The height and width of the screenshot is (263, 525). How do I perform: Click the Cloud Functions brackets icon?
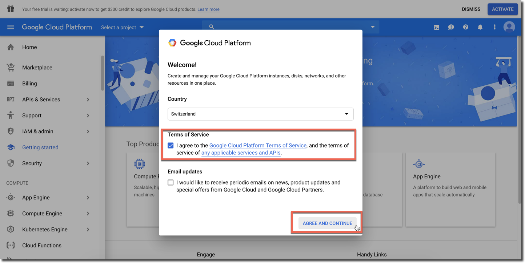pyautogui.click(x=11, y=246)
